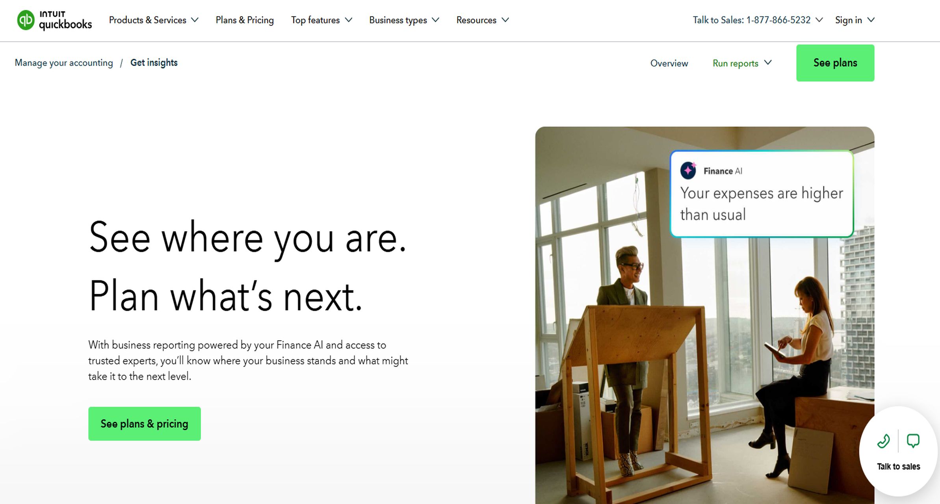The image size is (940, 504).
Task: Click See plans & pricing button
Action: [x=145, y=424]
